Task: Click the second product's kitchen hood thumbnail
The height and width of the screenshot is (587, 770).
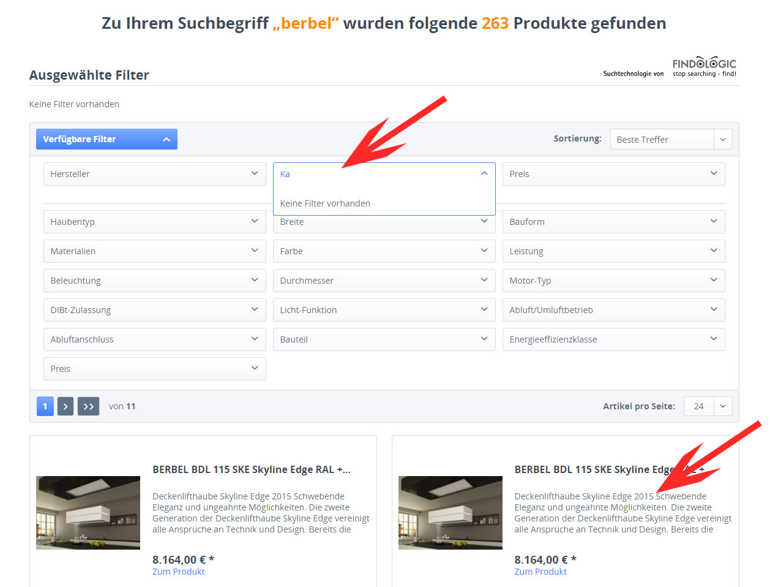Action: 450,513
